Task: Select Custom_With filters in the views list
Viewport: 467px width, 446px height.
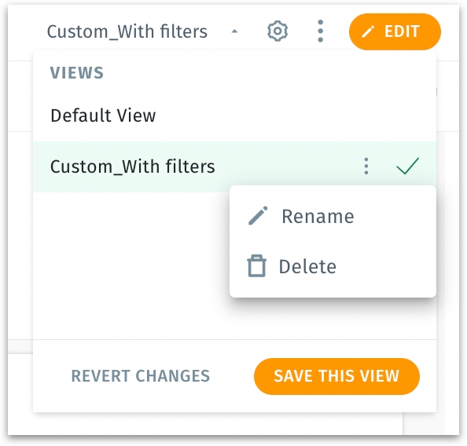Action: click(x=234, y=166)
